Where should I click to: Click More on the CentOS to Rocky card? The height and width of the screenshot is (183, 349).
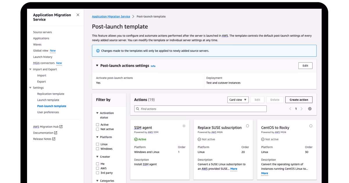tap(264, 173)
